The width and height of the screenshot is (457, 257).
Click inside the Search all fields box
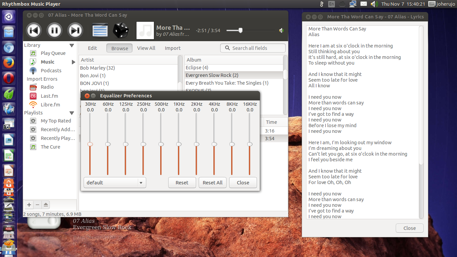coord(254,48)
